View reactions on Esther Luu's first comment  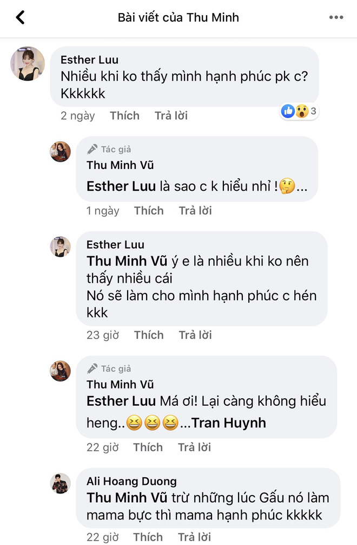(299, 111)
